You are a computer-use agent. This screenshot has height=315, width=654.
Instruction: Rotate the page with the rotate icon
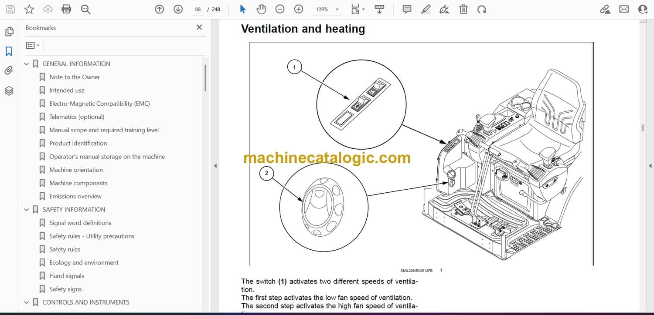tap(482, 9)
